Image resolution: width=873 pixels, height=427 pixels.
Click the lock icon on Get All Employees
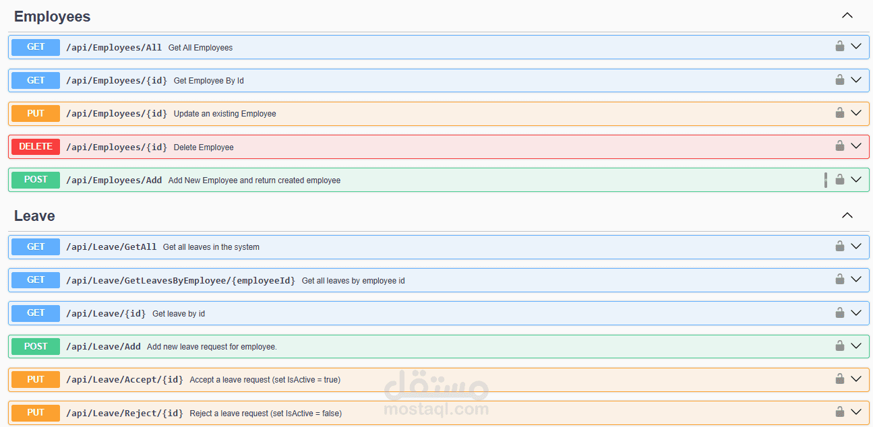pyautogui.click(x=840, y=46)
